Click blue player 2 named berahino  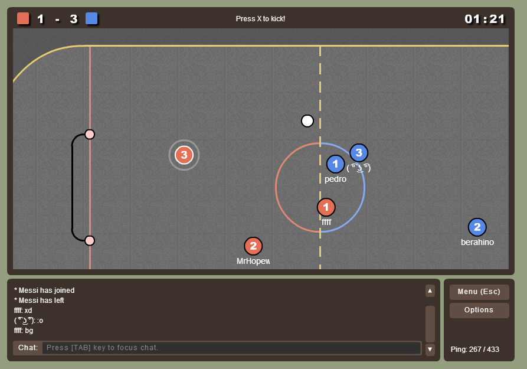pos(477,227)
